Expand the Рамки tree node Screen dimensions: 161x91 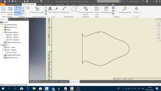coord(3,30)
